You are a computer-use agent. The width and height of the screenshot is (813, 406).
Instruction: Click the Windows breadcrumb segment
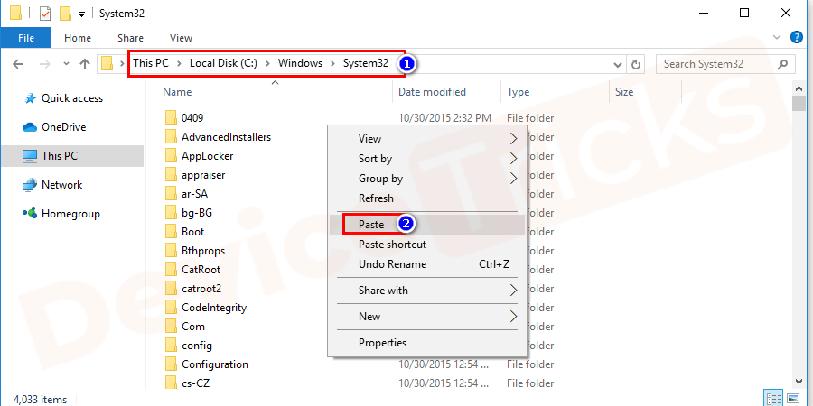tap(300, 64)
